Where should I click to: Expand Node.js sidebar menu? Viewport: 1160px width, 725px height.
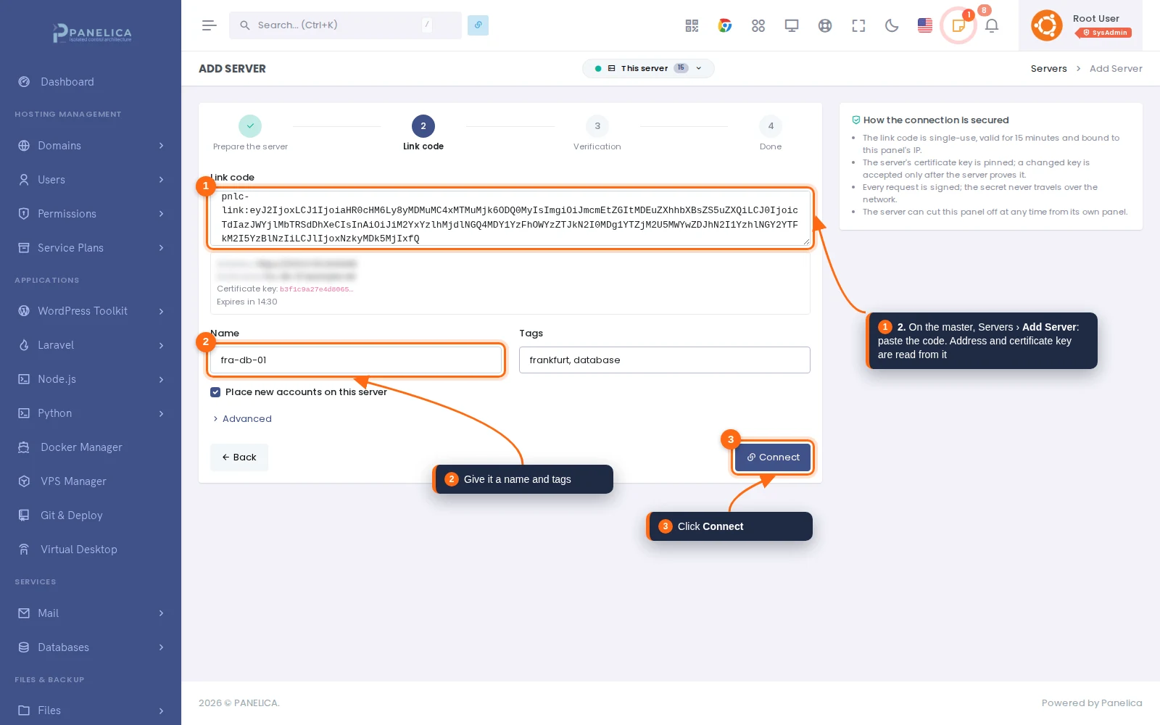[x=91, y=379]
